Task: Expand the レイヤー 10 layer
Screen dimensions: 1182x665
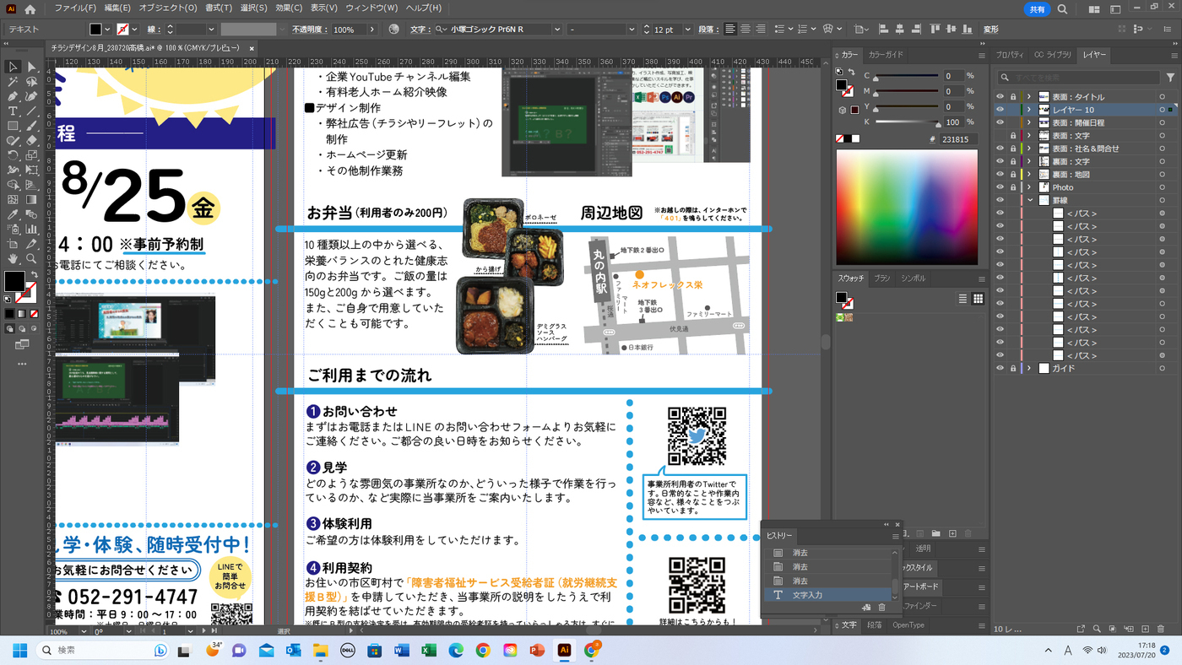Action: tap(1029, 110)
